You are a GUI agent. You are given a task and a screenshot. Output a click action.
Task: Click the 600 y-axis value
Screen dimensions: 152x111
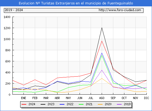pos(8,61)
